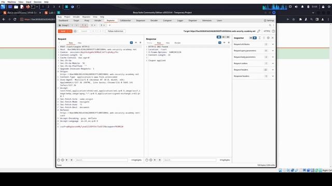
Task: Open the Logger tab
Action: [x=180, y=21]
